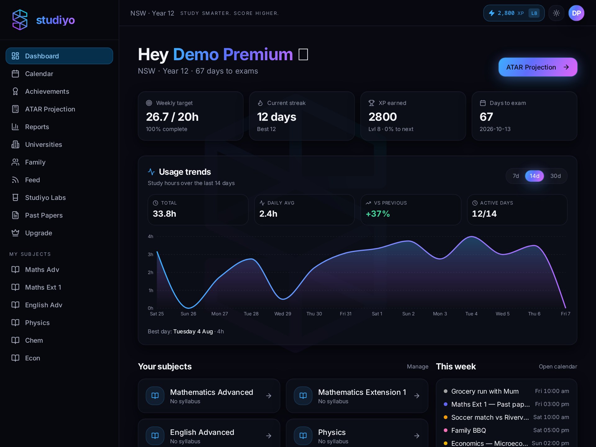Click the 12 days streak value

[x=277, y=117]
